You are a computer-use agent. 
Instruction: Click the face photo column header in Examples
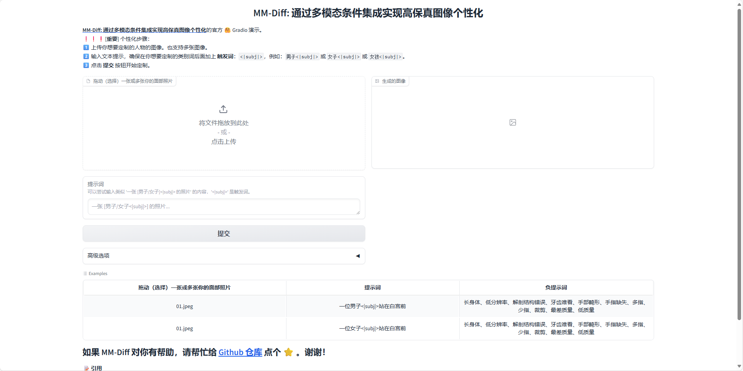tap(184, 288)
